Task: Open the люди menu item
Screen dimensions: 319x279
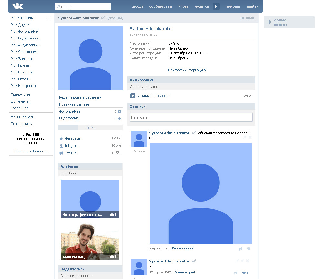Action: tap(137, 6)
